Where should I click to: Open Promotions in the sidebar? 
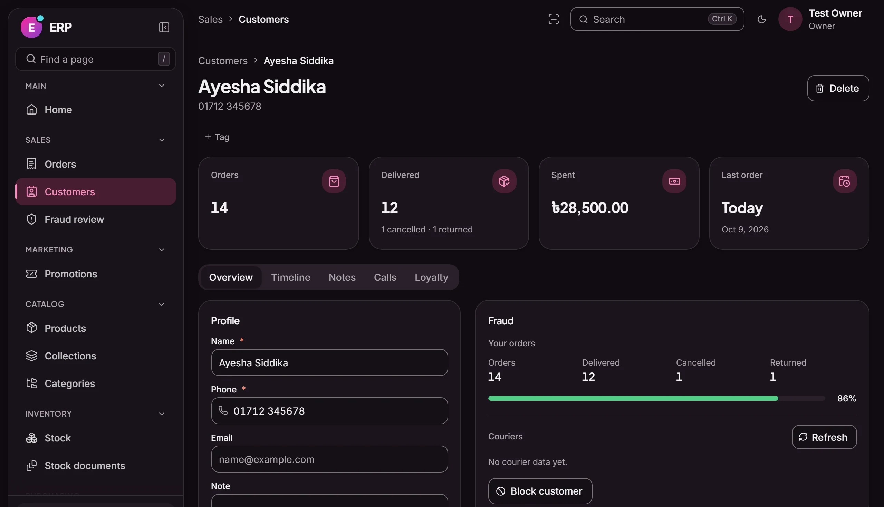pos(96,274)
